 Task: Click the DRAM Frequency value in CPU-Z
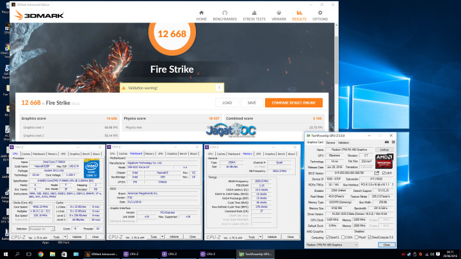pos(261,181)
